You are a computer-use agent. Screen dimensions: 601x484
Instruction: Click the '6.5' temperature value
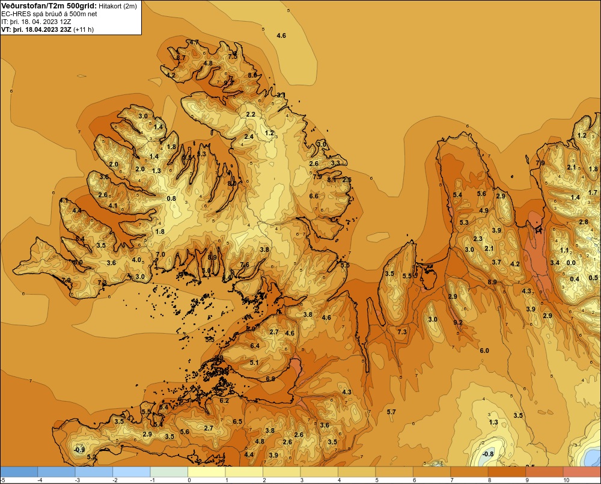point(237,421)
